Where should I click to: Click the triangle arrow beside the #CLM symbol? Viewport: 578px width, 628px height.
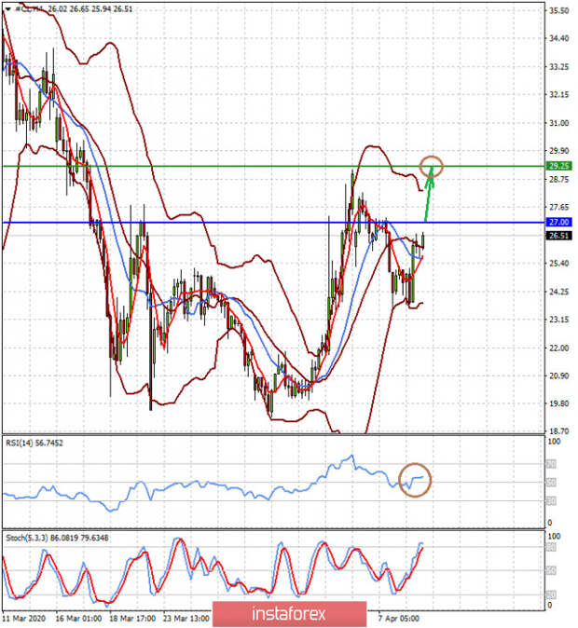(x=7, y=8)
